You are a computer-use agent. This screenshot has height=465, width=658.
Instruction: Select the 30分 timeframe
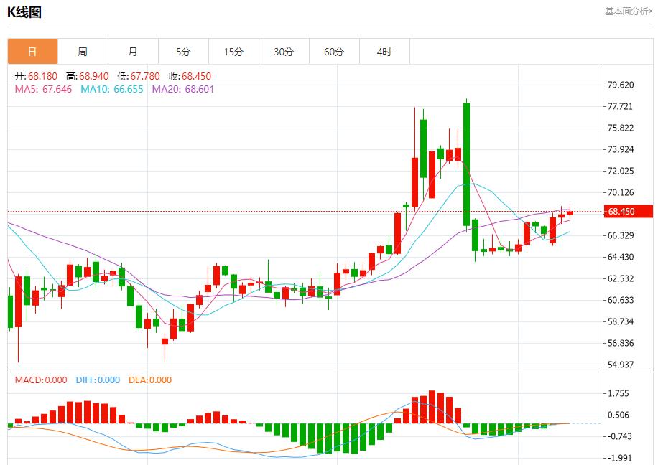coord(283,51)
